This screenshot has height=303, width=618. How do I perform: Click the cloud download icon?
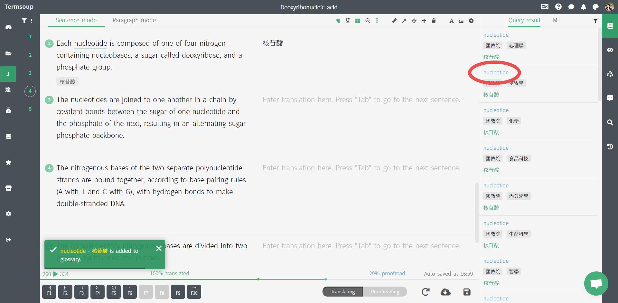pyautogui.click(x=445, y=292)
